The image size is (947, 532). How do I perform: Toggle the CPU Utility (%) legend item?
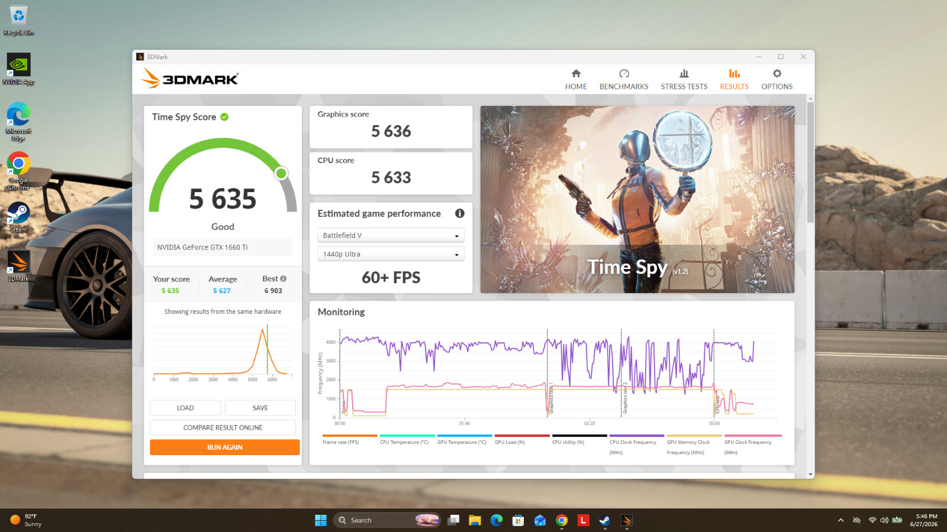click(579, 440)
